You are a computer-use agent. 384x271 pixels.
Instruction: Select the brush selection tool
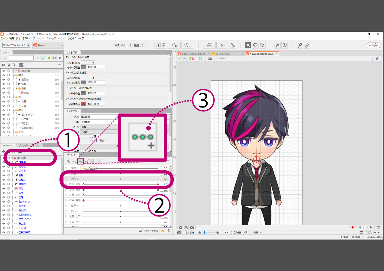pos(262,45)
